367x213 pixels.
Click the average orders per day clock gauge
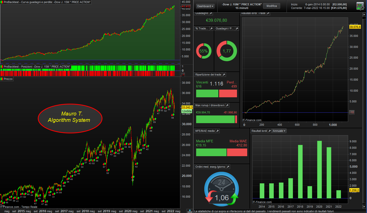[221, 189]
